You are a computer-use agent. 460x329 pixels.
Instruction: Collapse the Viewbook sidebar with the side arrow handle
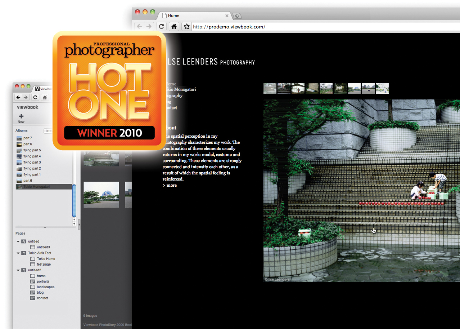(79, 224)
